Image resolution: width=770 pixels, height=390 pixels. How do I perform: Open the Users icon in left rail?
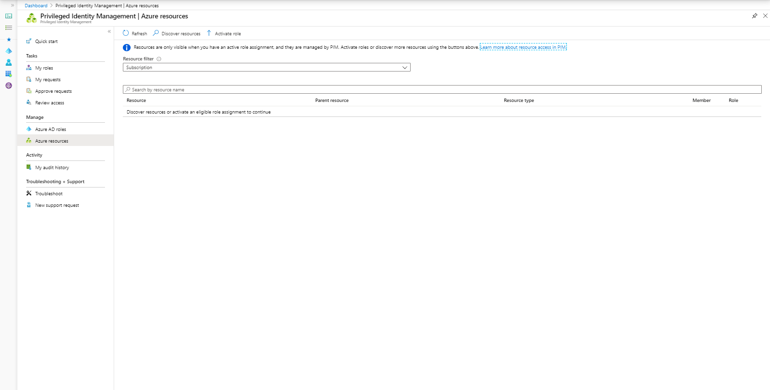pos(9,62)
